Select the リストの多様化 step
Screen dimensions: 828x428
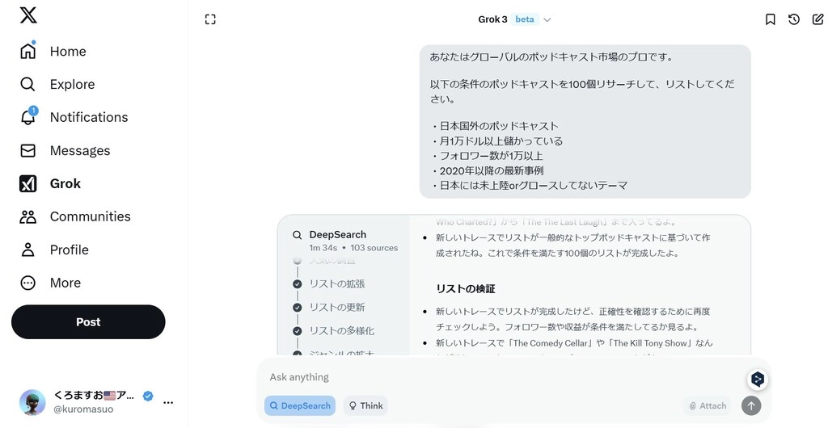click(342, 331)
